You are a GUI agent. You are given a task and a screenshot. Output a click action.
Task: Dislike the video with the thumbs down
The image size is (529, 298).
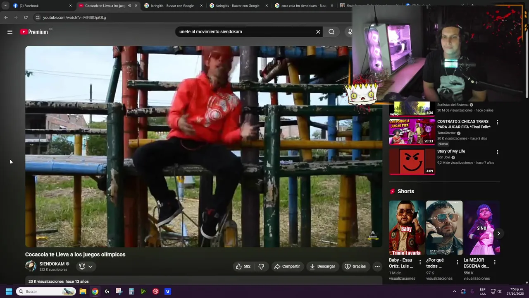(x=261, y=267)
